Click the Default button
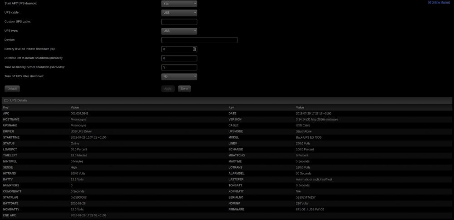 point(12,89)
